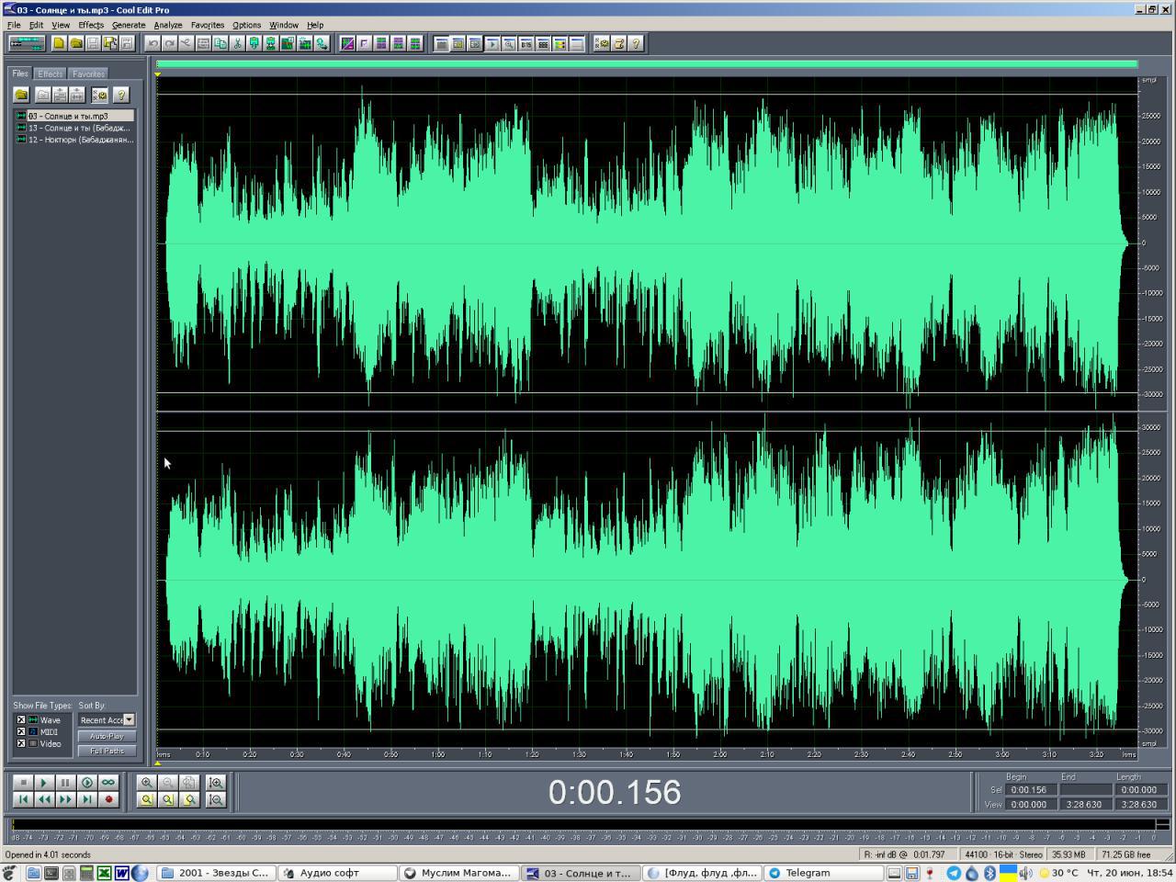Image resolution: width=1176 pixels, height=882 pixels.
Task: Zoom out vertically with the icon
Action: click(216, 799)
